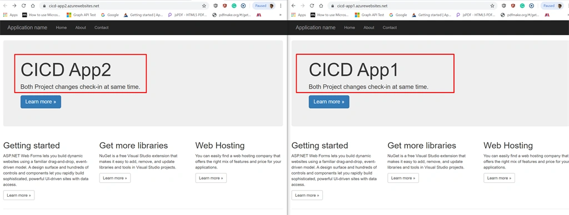Click blue Learn more button under CICD App1

[x=329, y=102]
